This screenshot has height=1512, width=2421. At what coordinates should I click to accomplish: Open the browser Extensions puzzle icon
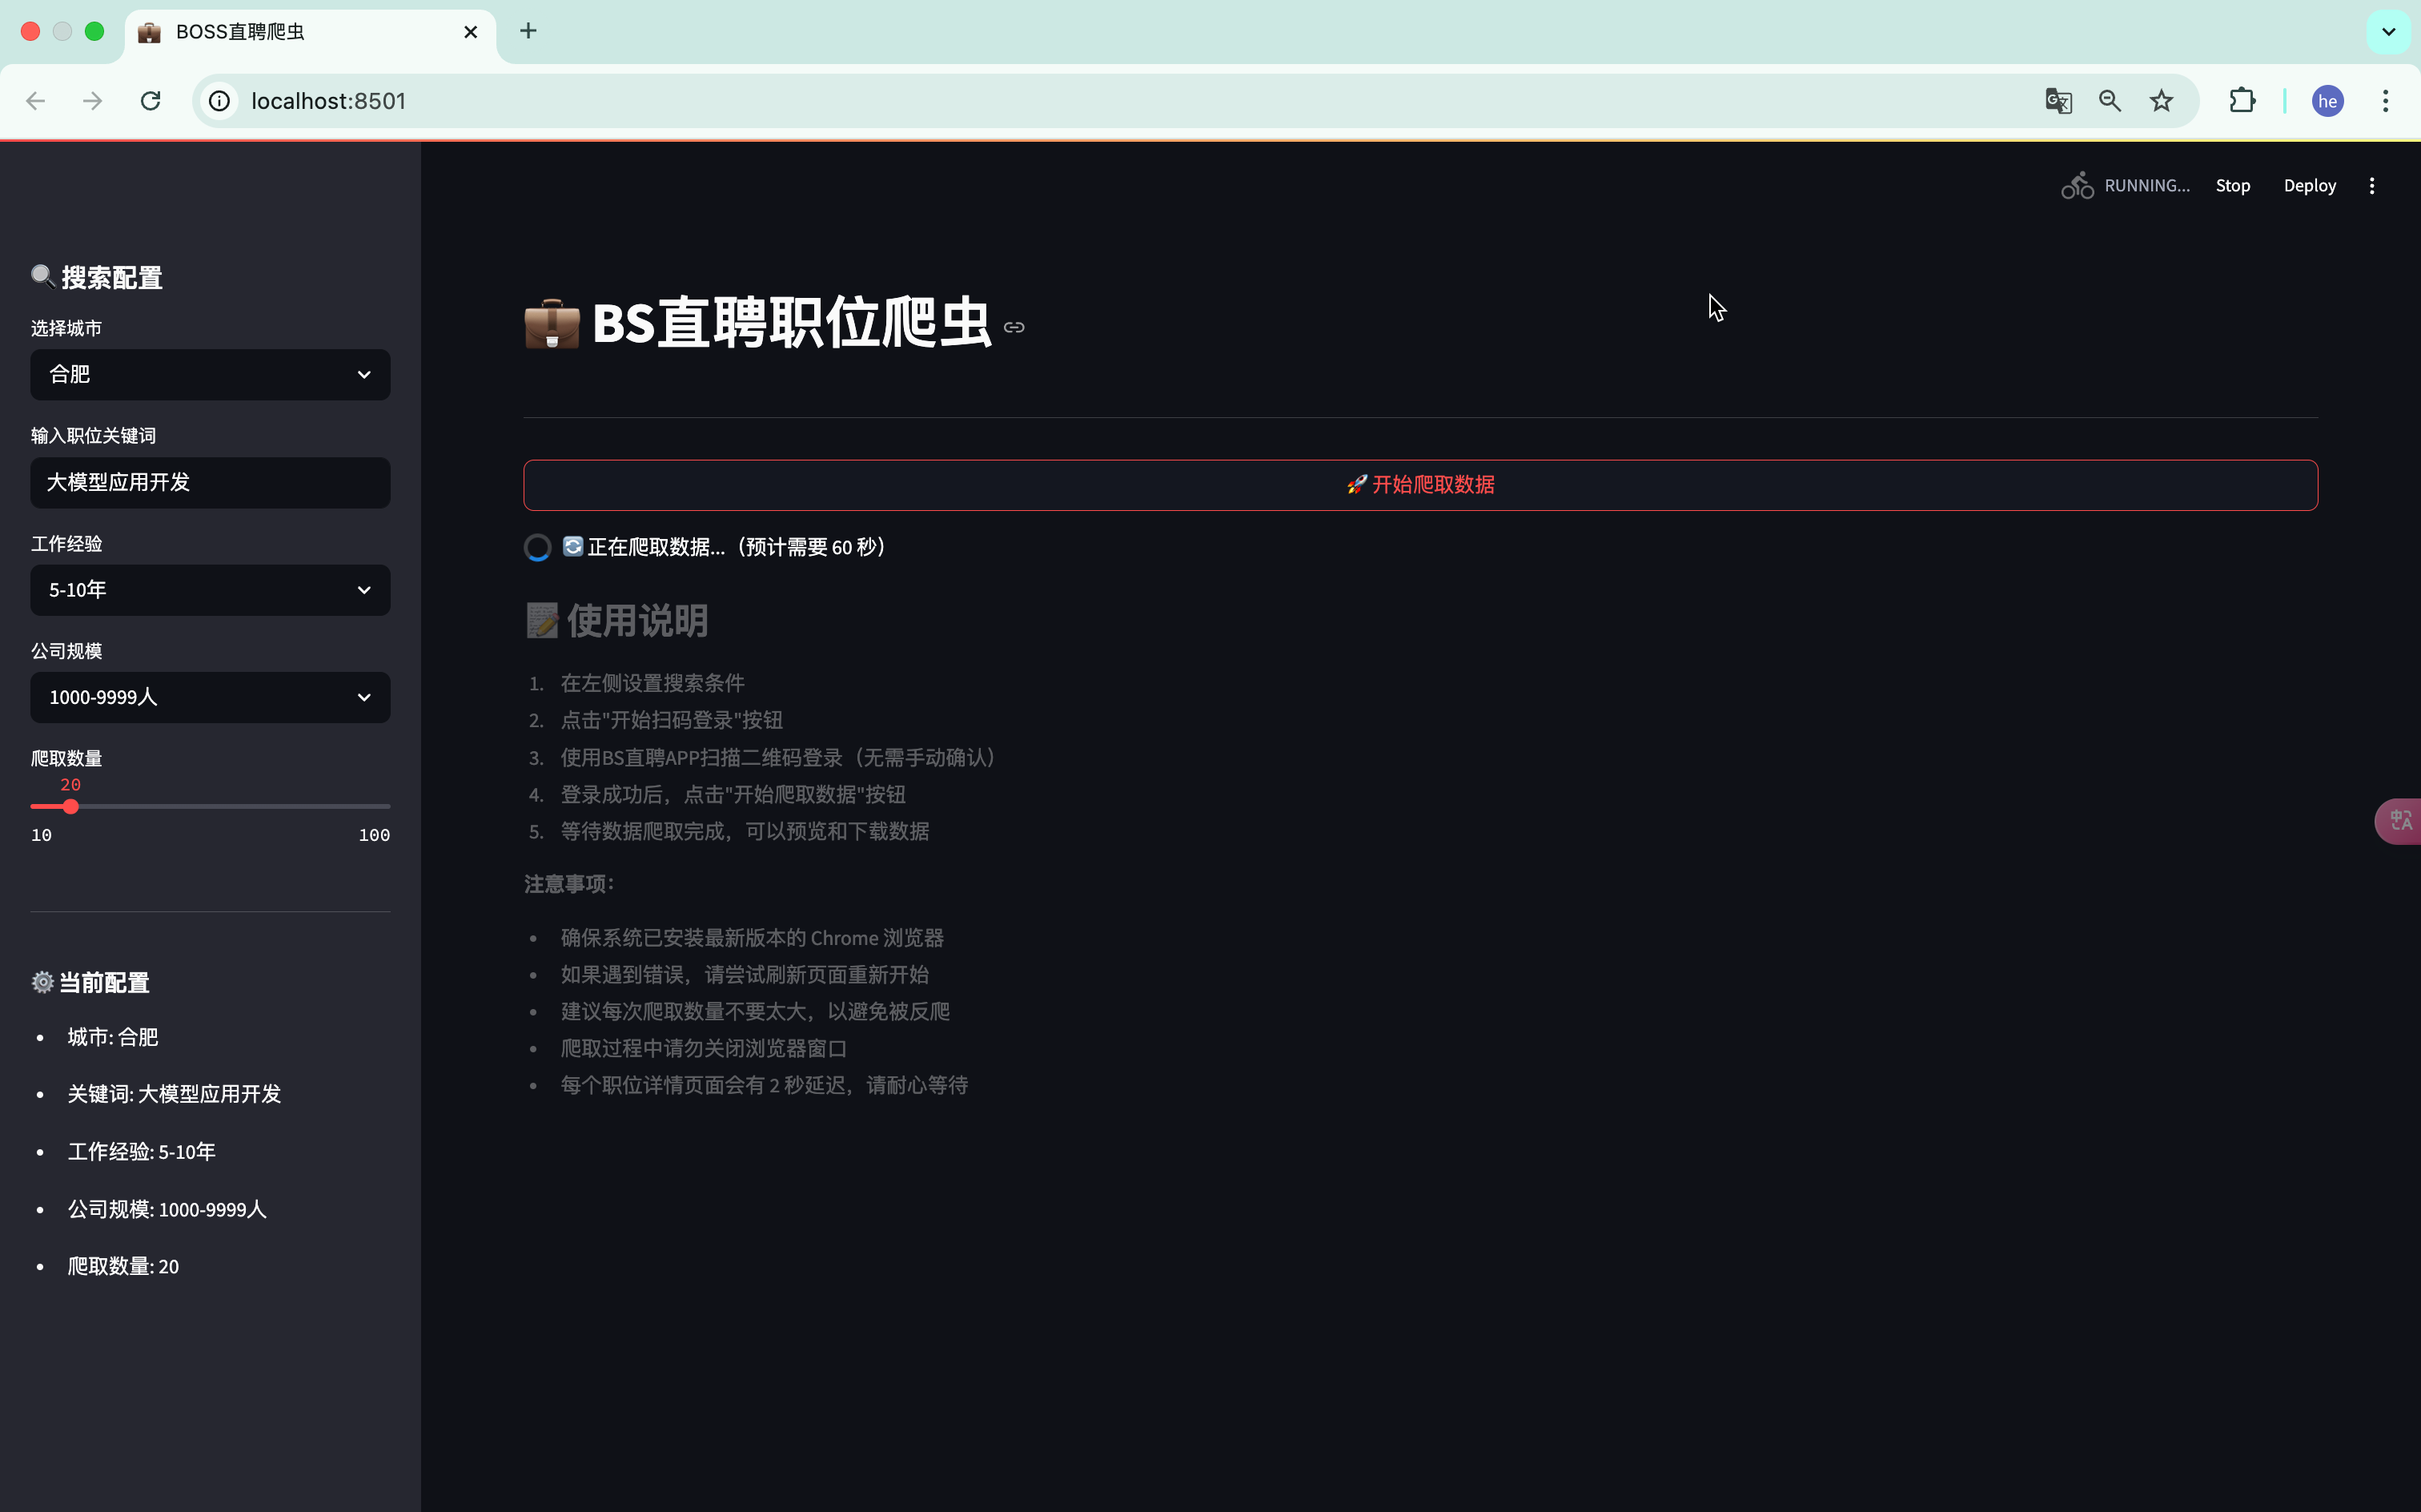coord(2242,100)
